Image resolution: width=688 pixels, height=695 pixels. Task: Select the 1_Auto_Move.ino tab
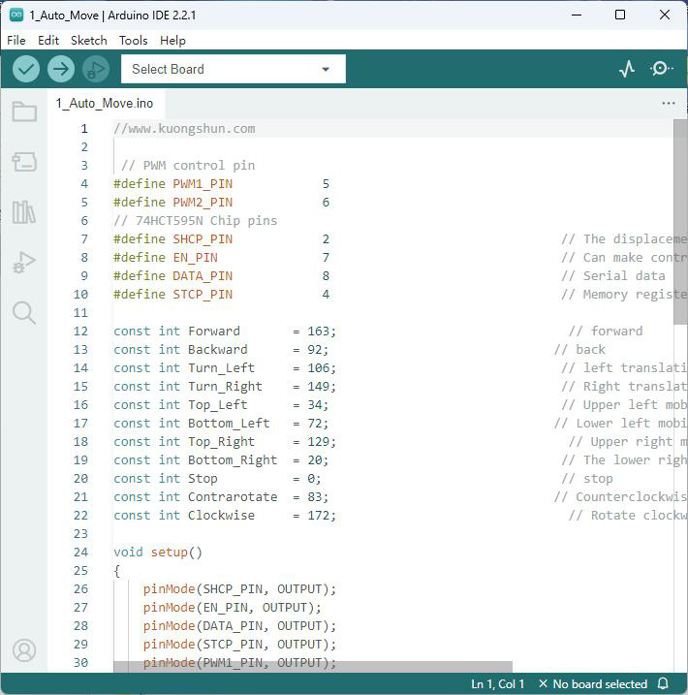(x=105, y=104)
